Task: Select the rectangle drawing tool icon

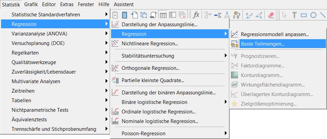Action: 304,15
